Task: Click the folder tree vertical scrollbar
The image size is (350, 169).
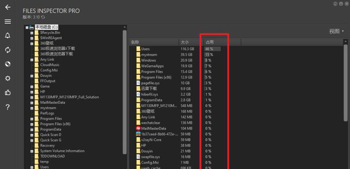Action: [x=125, y=92]
